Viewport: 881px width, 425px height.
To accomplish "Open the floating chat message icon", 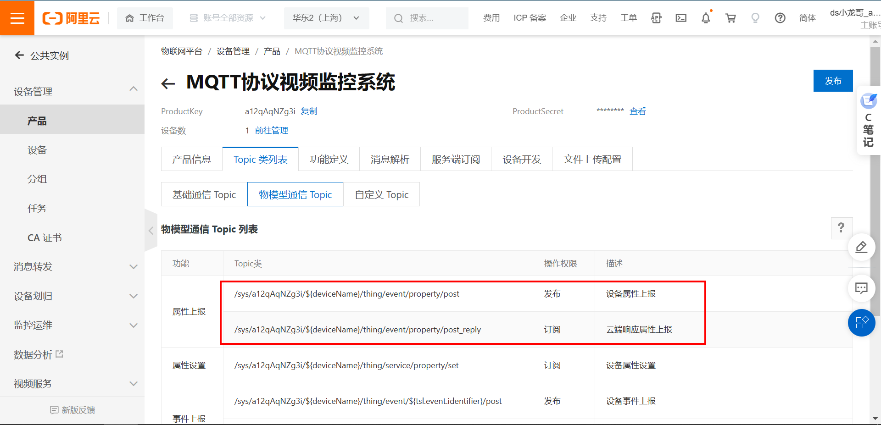I will (x=861, y=288).
